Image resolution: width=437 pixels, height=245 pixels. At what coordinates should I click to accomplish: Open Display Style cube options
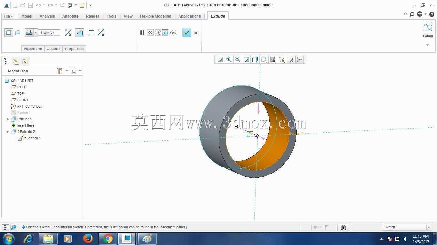click(255, 59)
